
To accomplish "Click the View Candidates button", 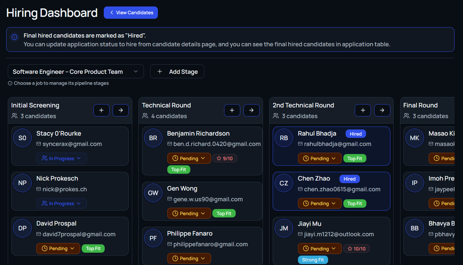I will point(131,13).
